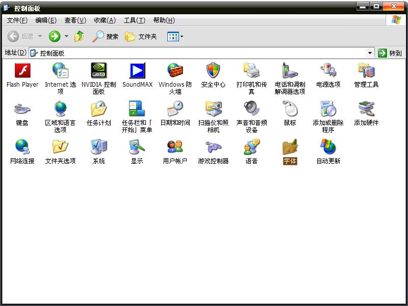Open NVIDIA 控制面板 item
408x306 pixels.
coord(98,78)
